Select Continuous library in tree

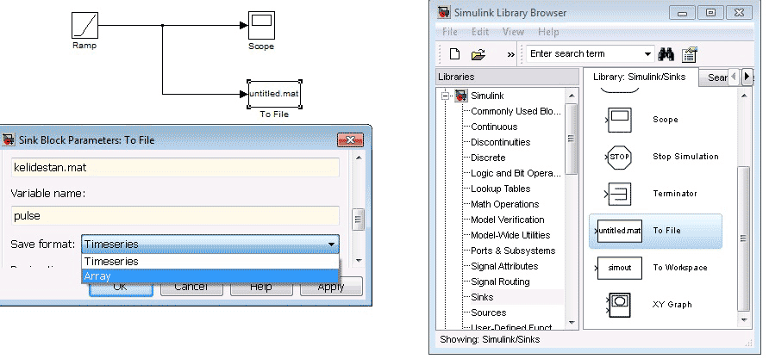494,127
